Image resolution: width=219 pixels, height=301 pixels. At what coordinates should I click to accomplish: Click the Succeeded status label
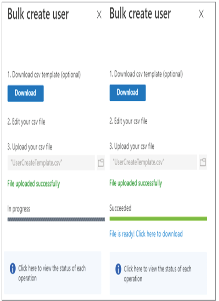(120, 208)
